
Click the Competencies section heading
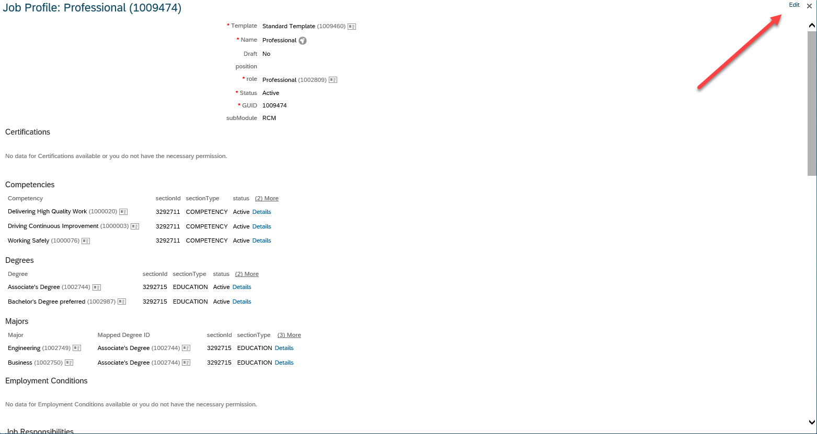[x=30, y=185]
